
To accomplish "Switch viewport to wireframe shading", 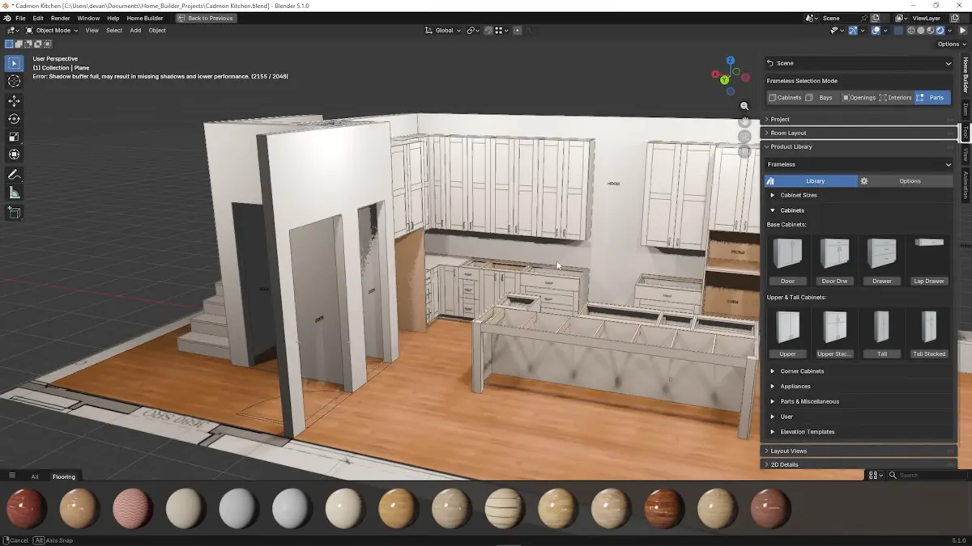I will tap(910, 30).
